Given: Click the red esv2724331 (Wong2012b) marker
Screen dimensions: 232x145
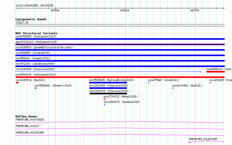Looking at the screenshot, I should [104, 99].
